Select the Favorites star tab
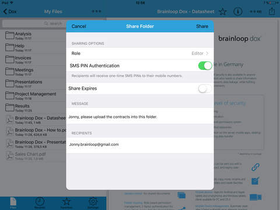This screenshot has width=280, height=210. pos(66,203)
